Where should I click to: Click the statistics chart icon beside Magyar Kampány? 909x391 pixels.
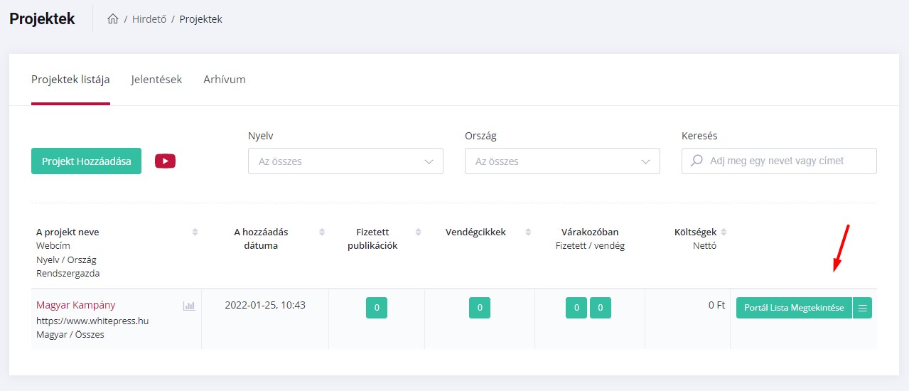coord(188,306)
